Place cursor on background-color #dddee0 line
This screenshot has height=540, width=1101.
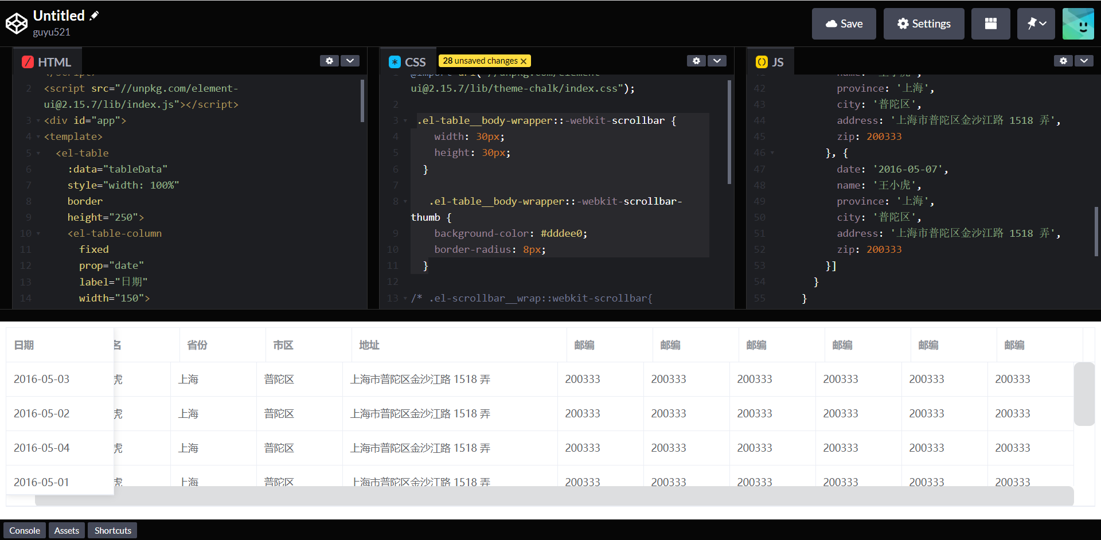pos(510,233)
